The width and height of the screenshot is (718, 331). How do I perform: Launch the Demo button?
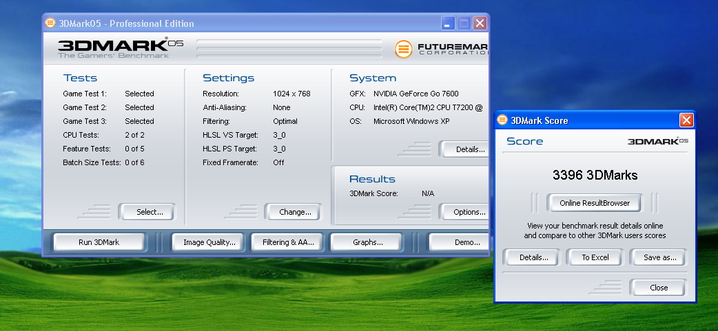[x=459, y=242]
